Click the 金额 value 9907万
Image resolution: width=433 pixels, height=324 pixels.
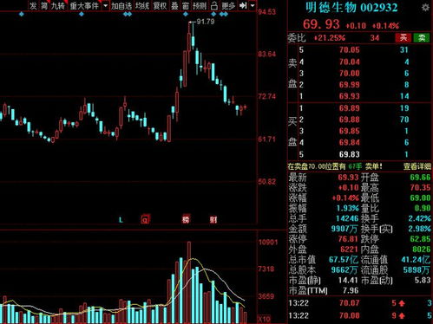pos(344,229)
